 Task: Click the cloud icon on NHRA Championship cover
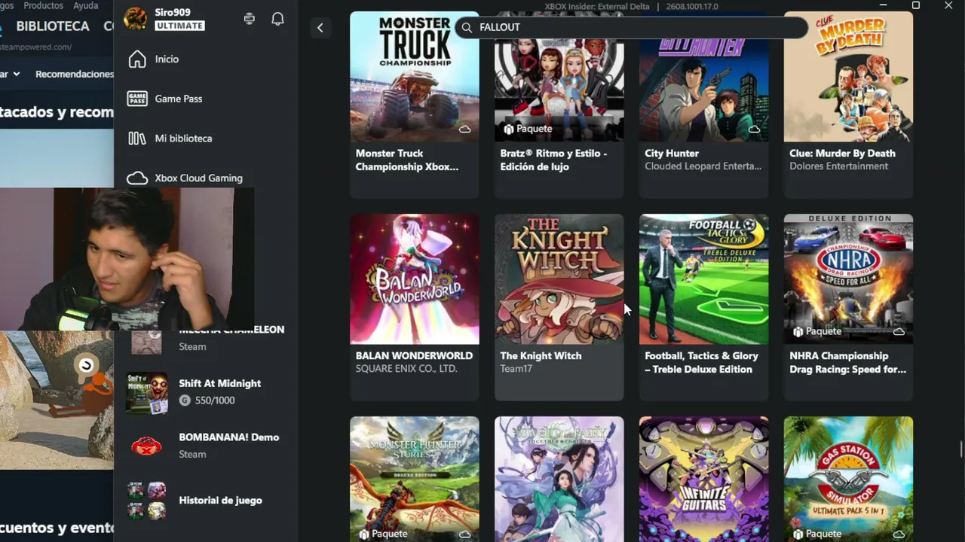899,331
